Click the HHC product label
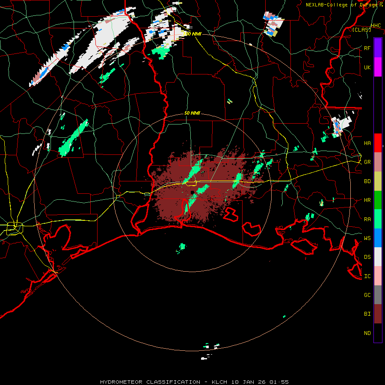 point(376,26)
